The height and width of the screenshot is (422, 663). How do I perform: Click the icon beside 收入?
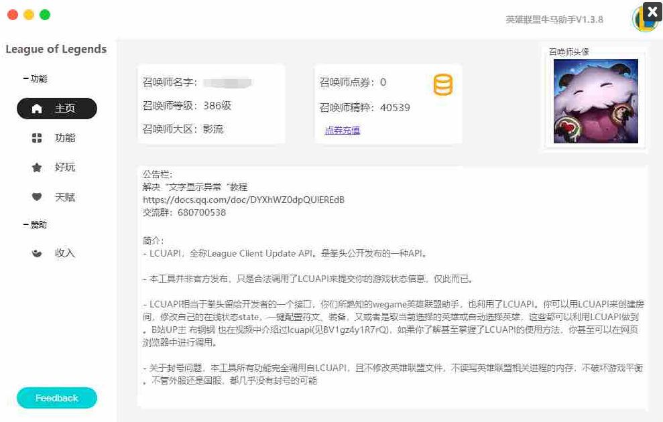[37, 253]
